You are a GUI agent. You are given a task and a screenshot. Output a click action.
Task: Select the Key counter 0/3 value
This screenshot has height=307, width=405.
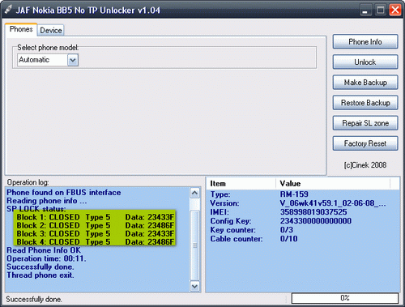pyautogui.click(x=287, y=230)
